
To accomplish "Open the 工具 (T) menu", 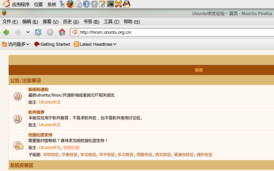I will (x=111, y=22).
